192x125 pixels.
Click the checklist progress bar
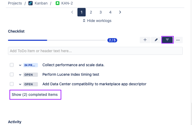click(x=57, y=40)
